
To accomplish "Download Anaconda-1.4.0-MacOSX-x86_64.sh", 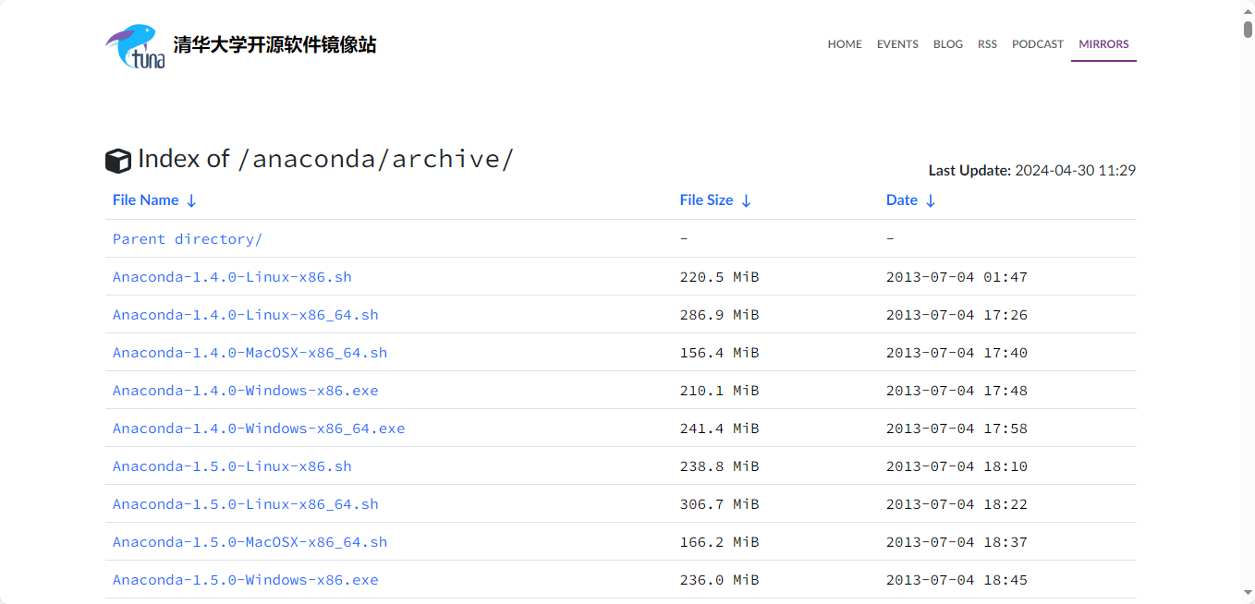I will click(x=250, y=353).
